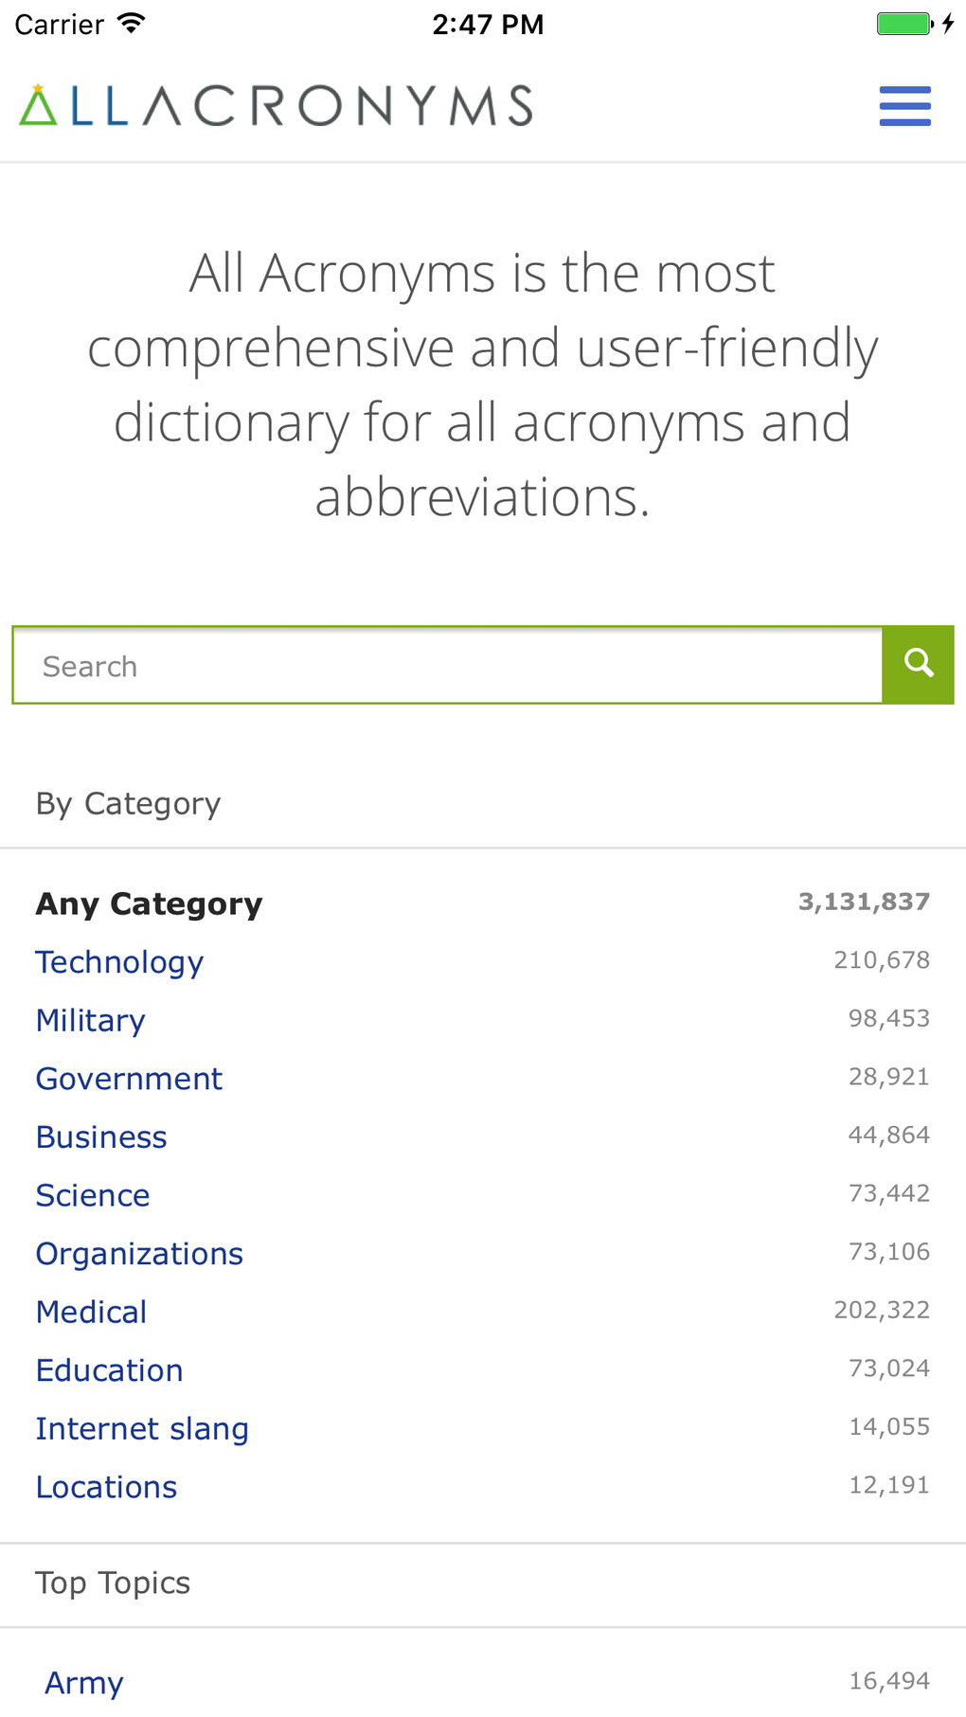Click the All Acronyms logo
The image size is (966, 1717).
click(x=275, y=104)
